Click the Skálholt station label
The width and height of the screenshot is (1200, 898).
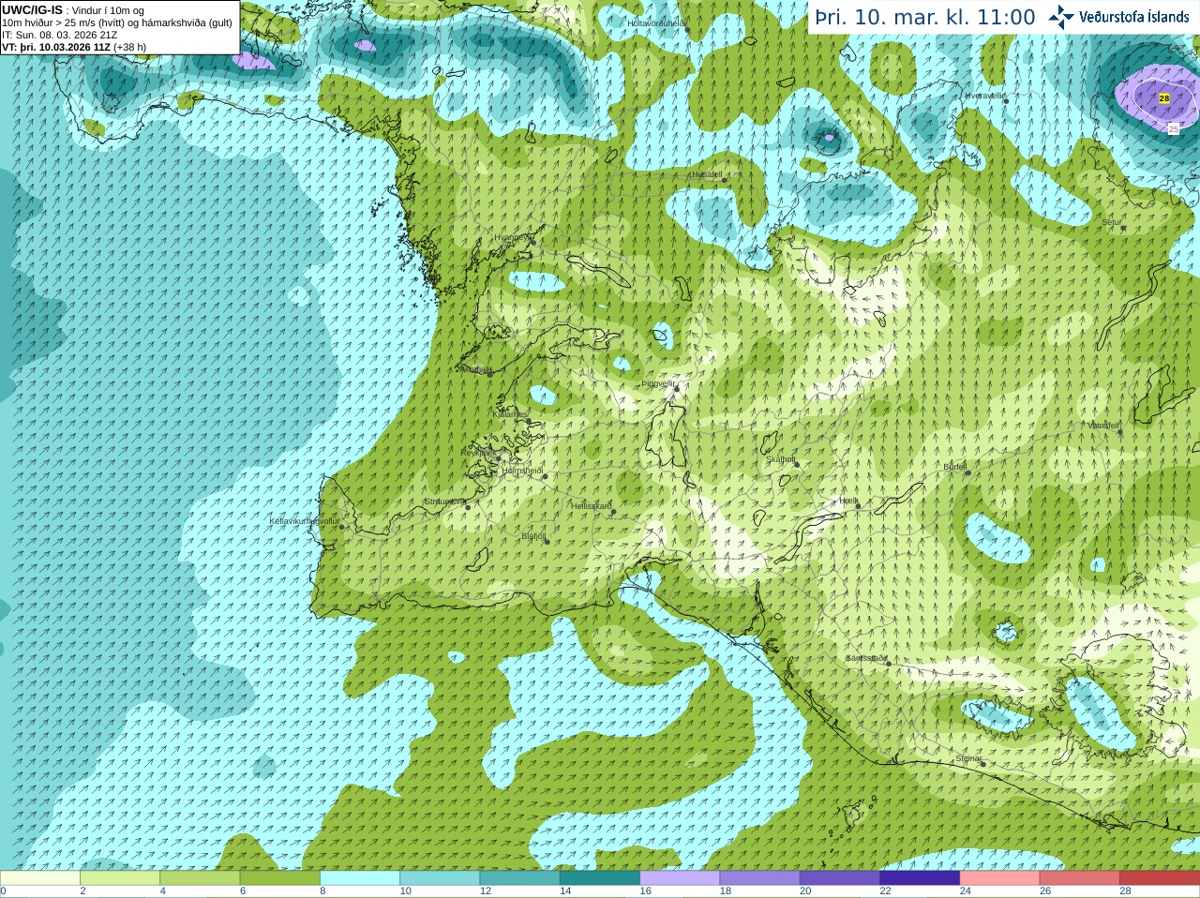click(781, 459)
